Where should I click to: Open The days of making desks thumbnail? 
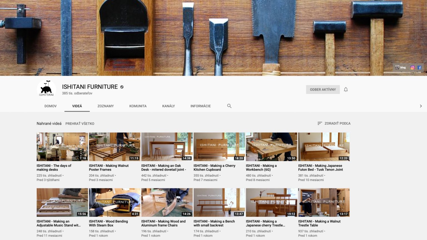62,147
